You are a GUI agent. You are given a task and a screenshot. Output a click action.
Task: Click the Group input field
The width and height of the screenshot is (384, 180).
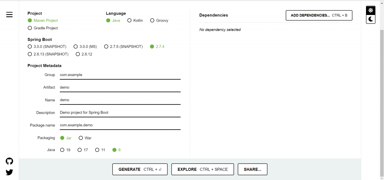[120, 75]
